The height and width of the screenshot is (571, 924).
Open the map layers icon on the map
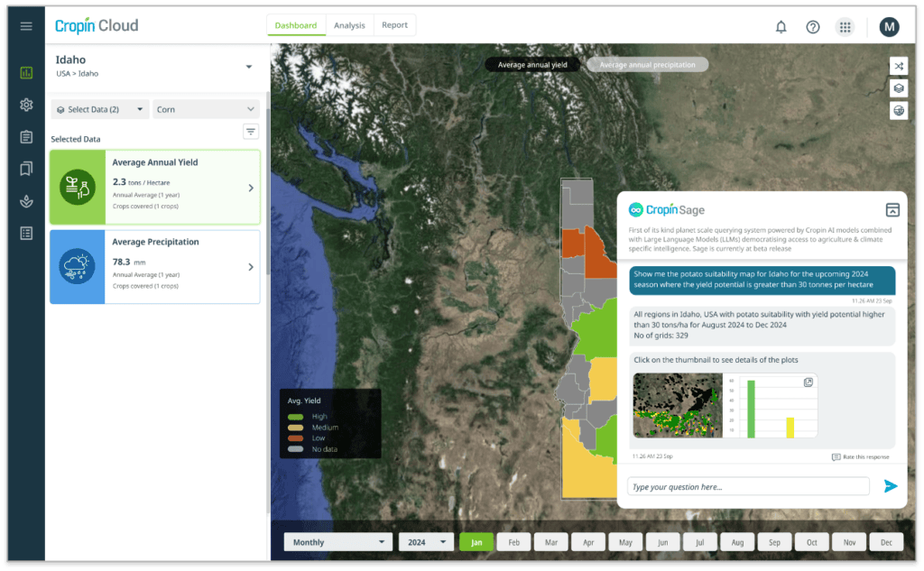[899, 87]
